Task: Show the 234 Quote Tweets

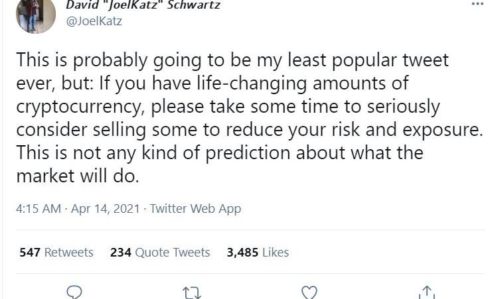Action: point(159,253)
